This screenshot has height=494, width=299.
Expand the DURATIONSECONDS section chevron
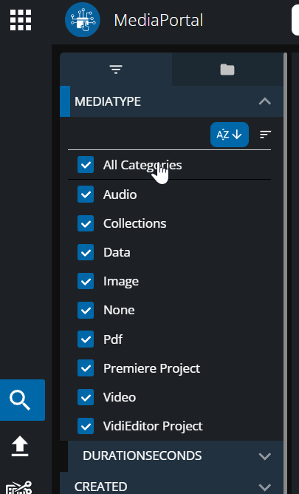pyautogui.click(x=265, y=456)
